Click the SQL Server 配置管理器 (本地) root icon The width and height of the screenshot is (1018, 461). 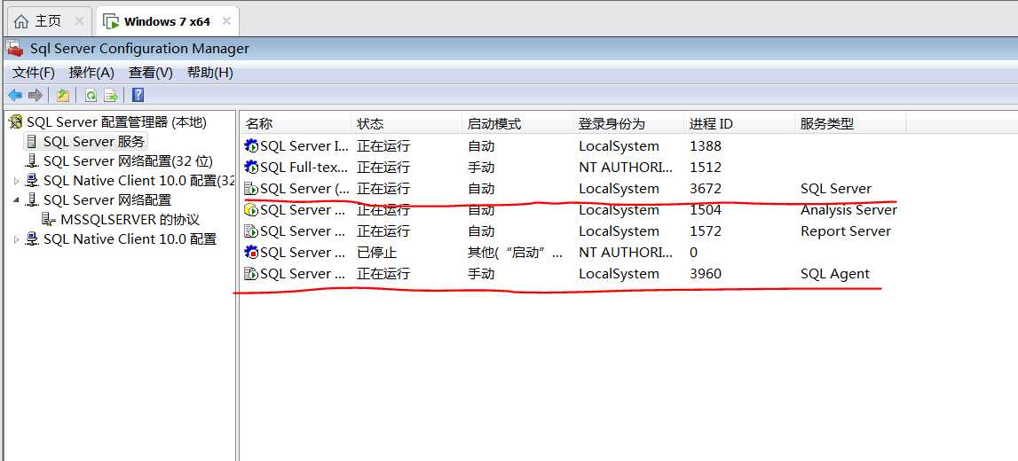[16, 121]
